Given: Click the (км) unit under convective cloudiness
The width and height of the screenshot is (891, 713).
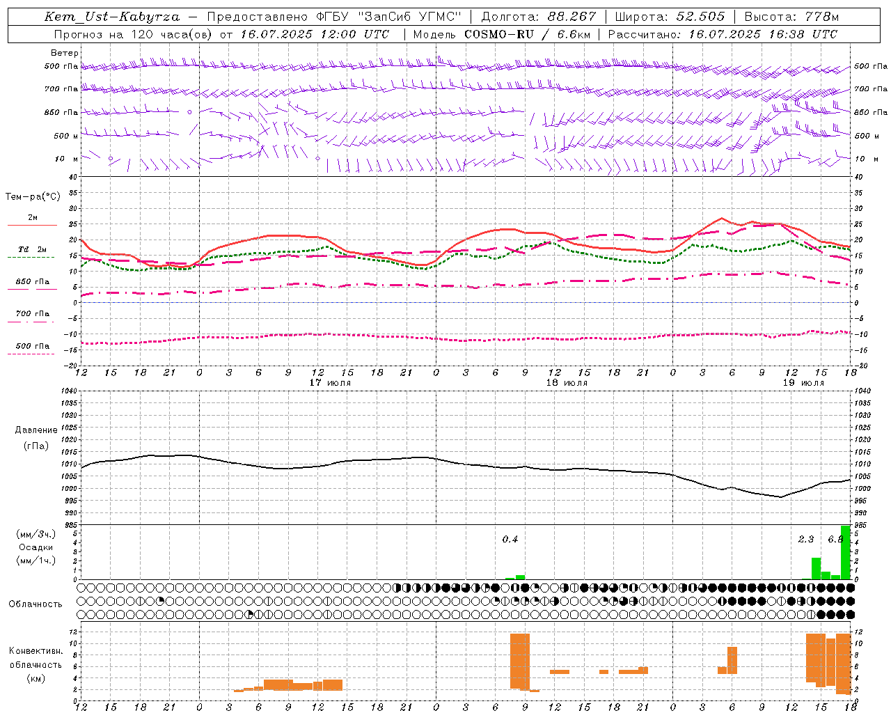Looking at the screenshot, I should pyautogui.click(x=36, y=678).
